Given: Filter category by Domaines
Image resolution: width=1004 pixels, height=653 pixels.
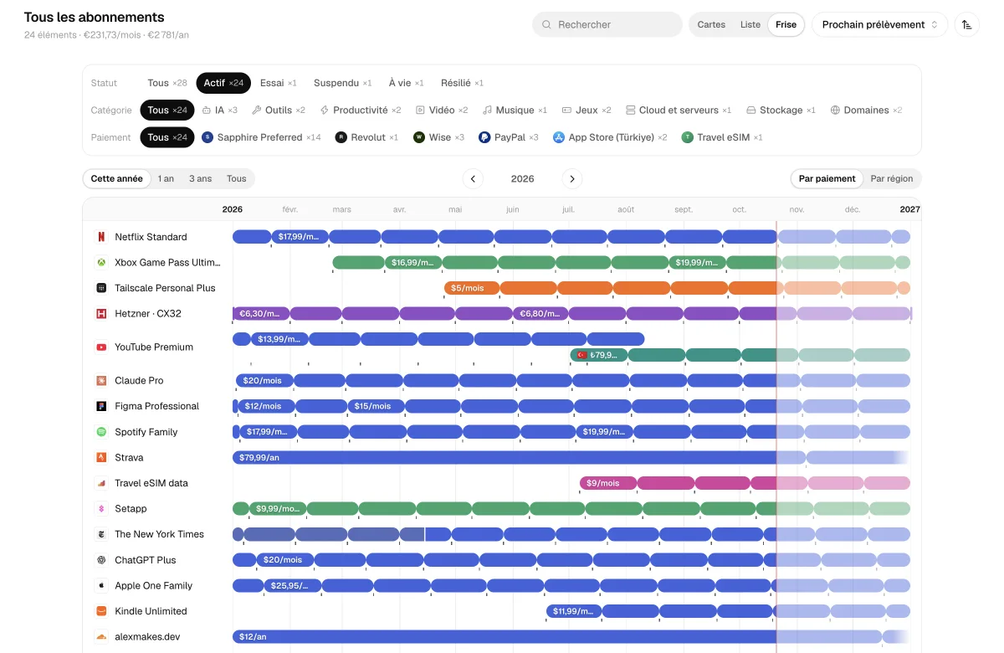Looking at the screenshot, I should (866, 110).
